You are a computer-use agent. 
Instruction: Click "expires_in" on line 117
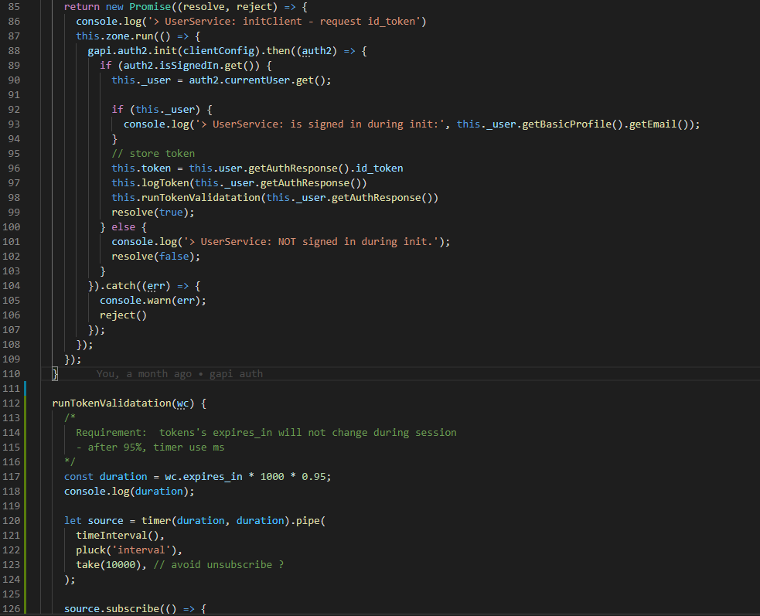pyautogui.click(x=213, y=476)
